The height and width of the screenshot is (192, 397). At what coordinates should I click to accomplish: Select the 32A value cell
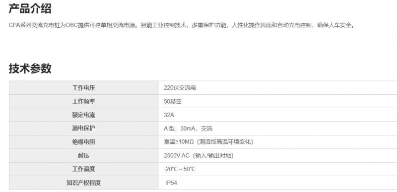(277, 115)
